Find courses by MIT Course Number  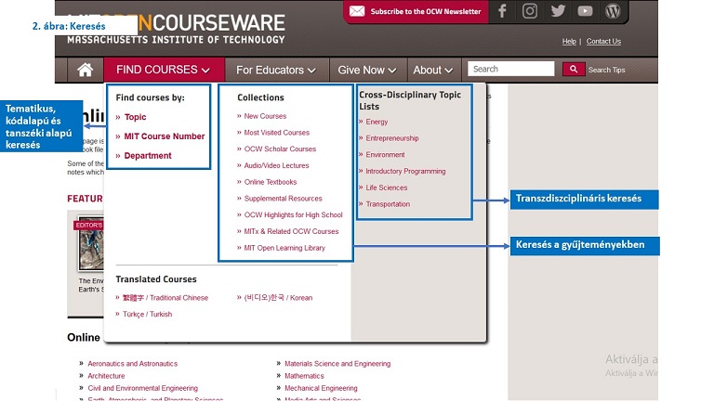[x=165, y=136]
